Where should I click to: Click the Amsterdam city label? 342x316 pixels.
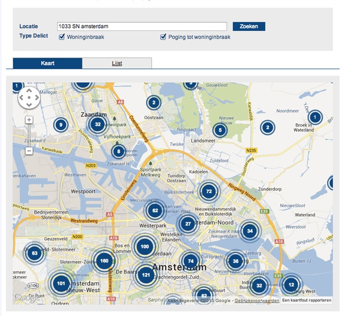(x=179, y=267)
